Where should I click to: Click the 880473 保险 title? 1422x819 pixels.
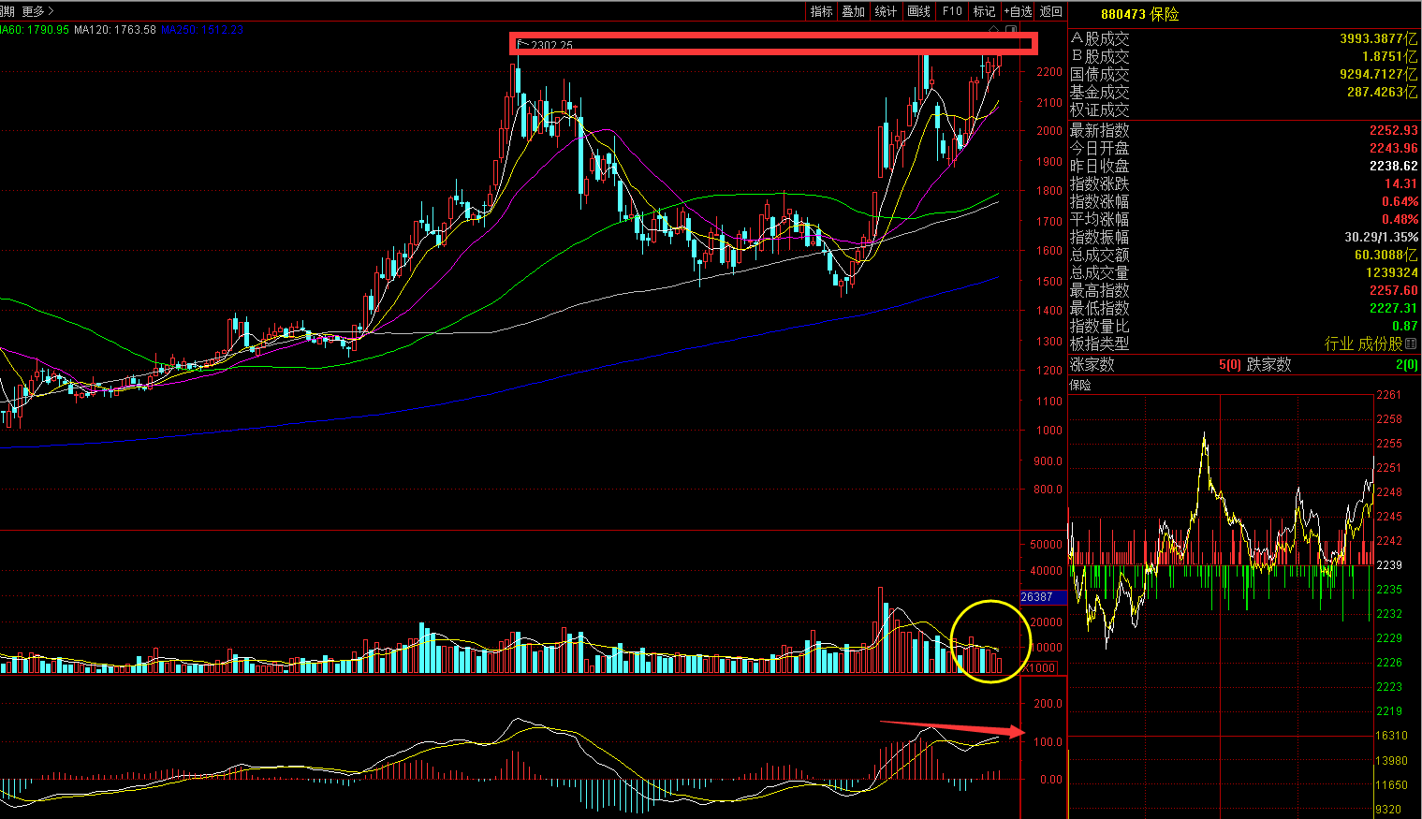click(1139, 14)
